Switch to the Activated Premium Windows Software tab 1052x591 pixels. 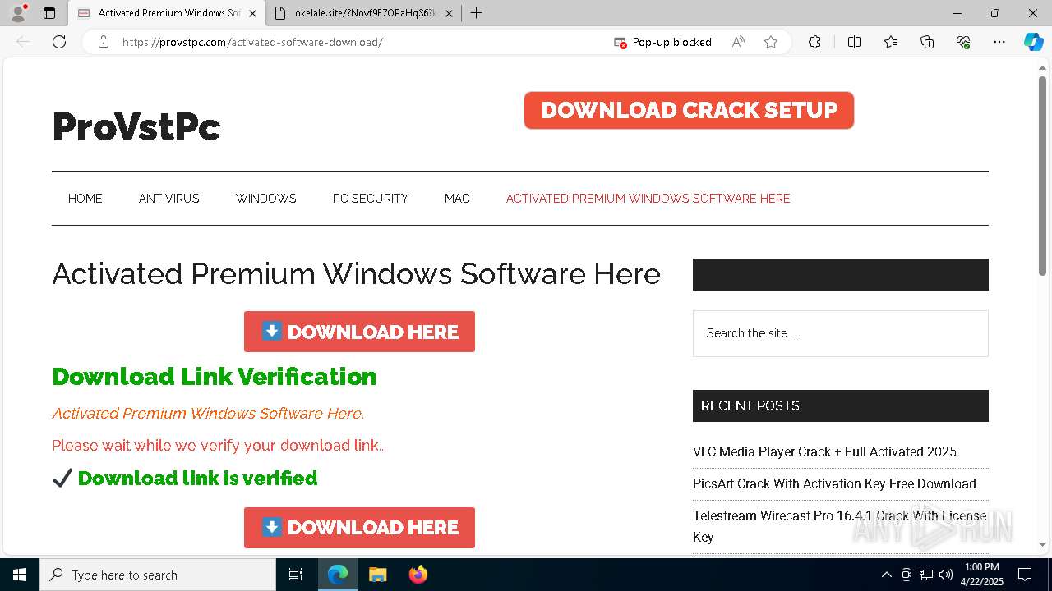click(x=167, y=13)
